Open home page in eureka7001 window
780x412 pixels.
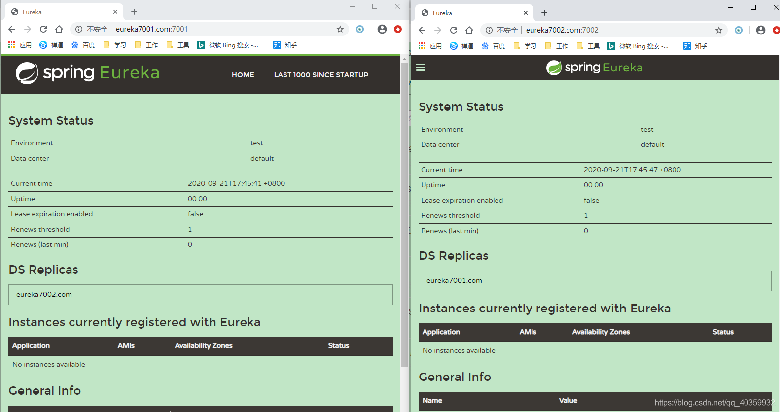pyautogui.click(x=59, y=29)
